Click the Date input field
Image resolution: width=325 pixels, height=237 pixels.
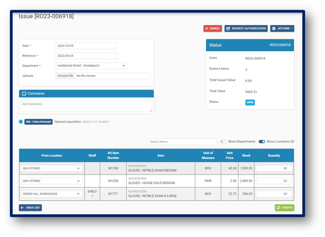point(86,46)
